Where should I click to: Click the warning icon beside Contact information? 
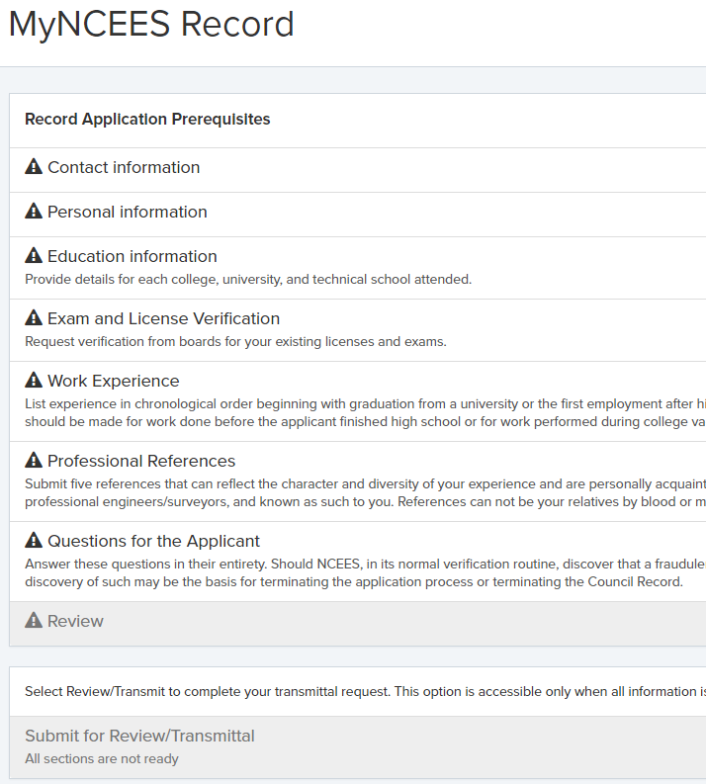point(34,166)
